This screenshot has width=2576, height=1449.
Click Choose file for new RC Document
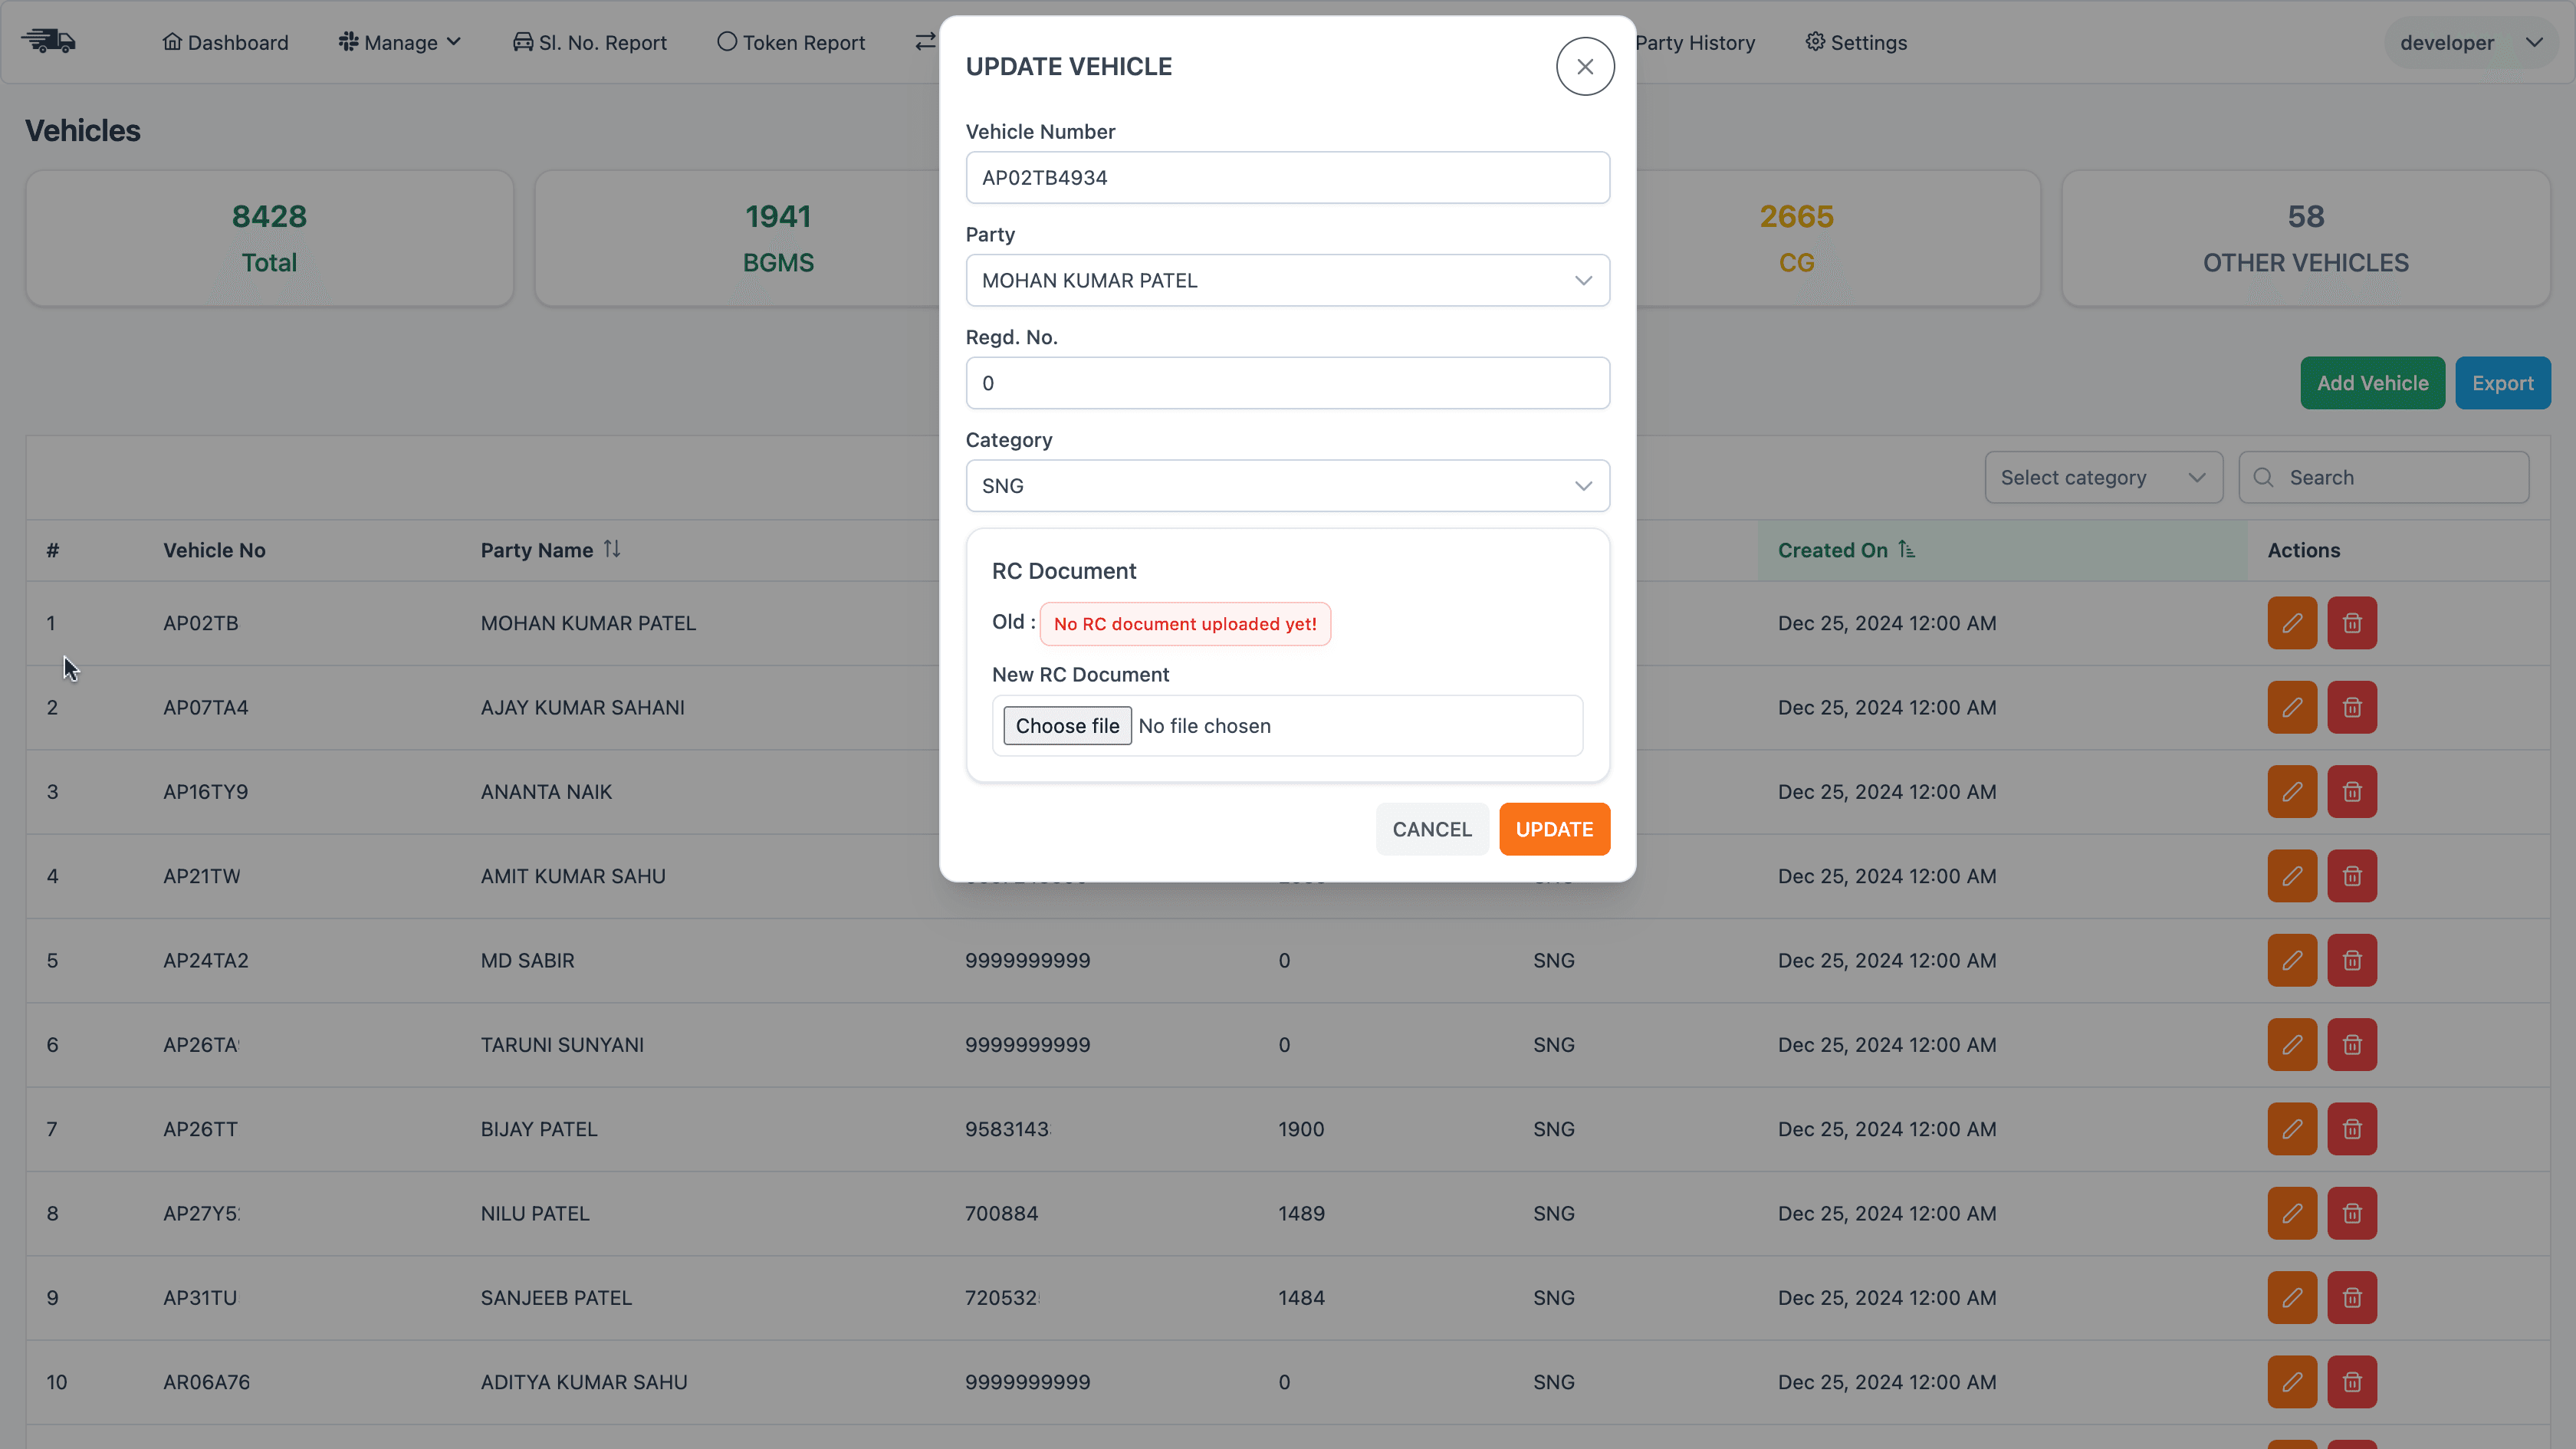pyautogui.click(x=1067, y=726)
